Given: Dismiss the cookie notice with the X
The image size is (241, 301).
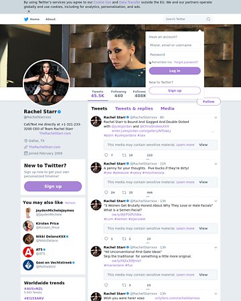Looking at the screenshot, I should pos(29,11).
